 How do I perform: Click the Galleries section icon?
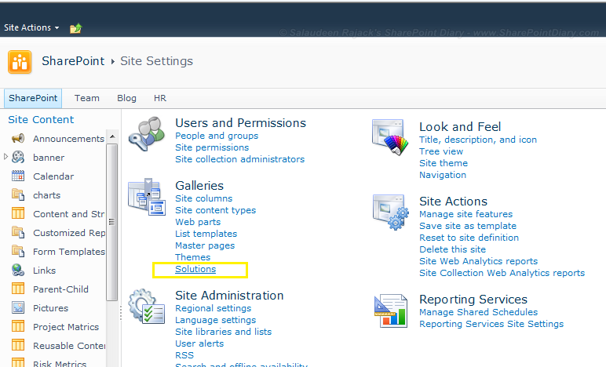pos(147,197)
